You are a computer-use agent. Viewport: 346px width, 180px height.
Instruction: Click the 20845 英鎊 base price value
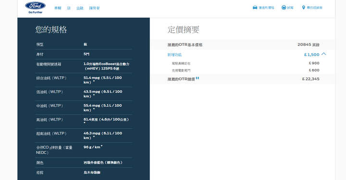(x=308, y=45)
